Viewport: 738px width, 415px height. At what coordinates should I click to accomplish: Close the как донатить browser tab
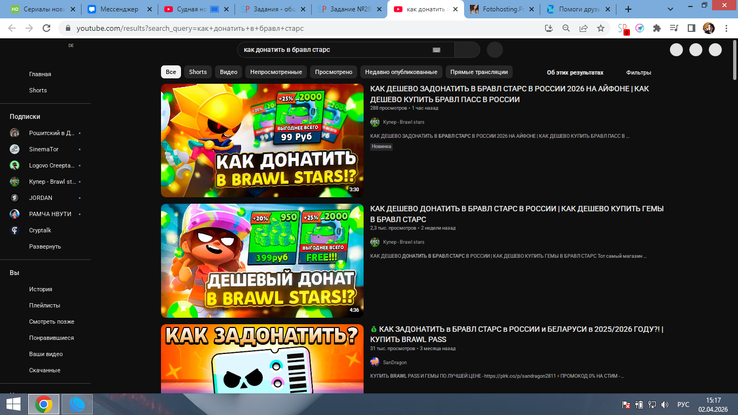456,9
